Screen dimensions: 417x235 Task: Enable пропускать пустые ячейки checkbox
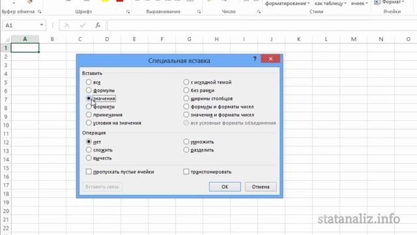[89, 172]
